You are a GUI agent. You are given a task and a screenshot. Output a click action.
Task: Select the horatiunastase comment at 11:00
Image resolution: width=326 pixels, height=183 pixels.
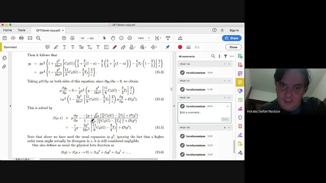[205, 89]
